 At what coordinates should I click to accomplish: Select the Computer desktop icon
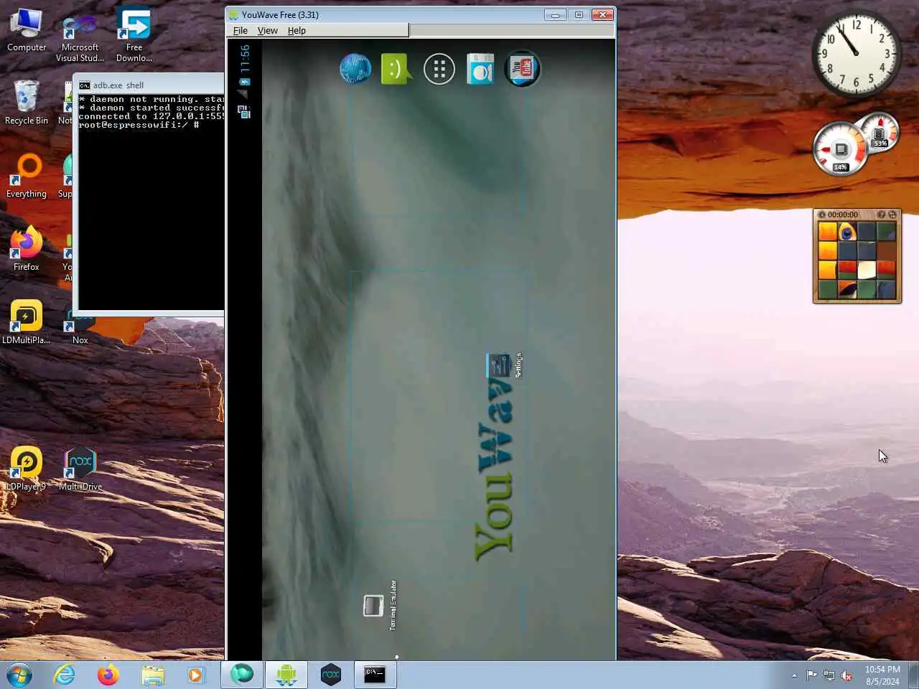pos(27,31)
